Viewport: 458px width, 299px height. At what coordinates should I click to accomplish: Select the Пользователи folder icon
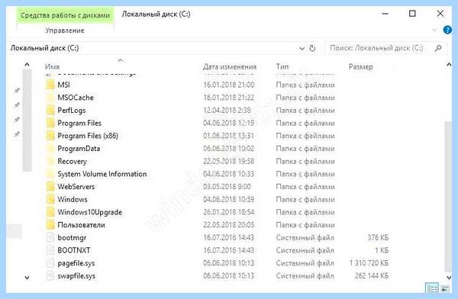[x=50, y=225]
